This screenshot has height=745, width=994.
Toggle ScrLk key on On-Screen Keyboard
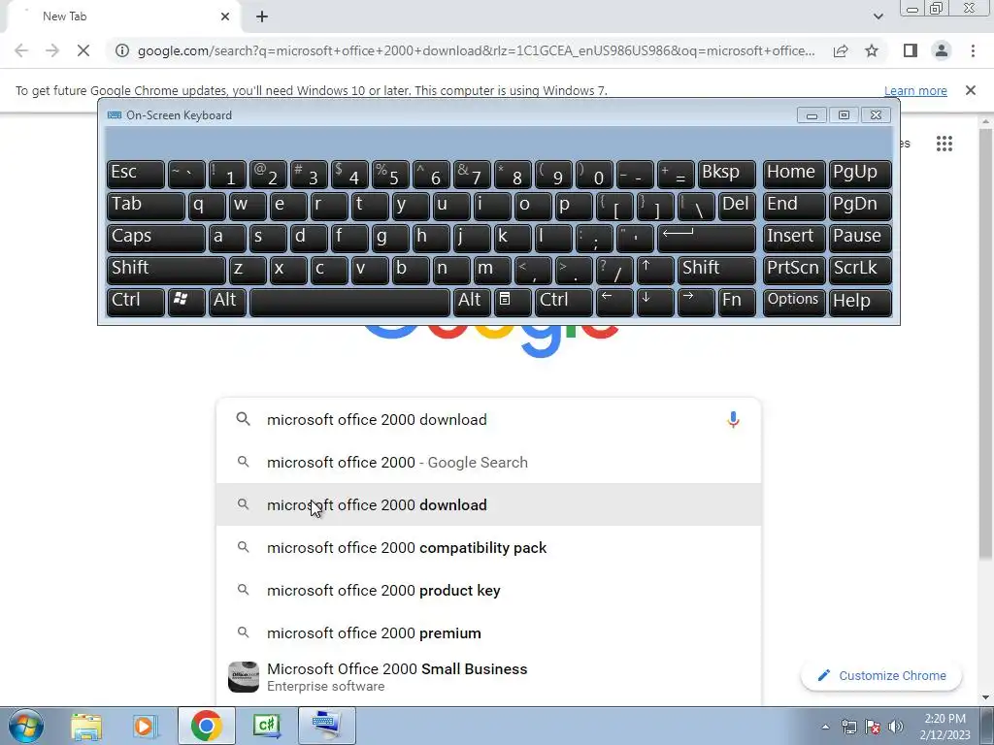click(860, 270)
